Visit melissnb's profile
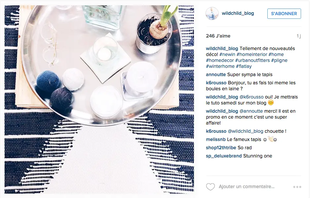The width and height of the screenshot is (310, 198). tap(216, 139)
